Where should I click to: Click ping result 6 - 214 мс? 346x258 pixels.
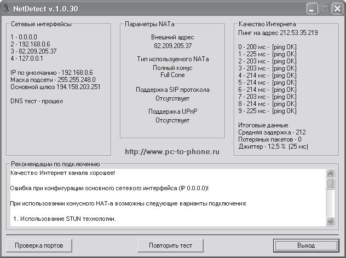click(268, 90)
